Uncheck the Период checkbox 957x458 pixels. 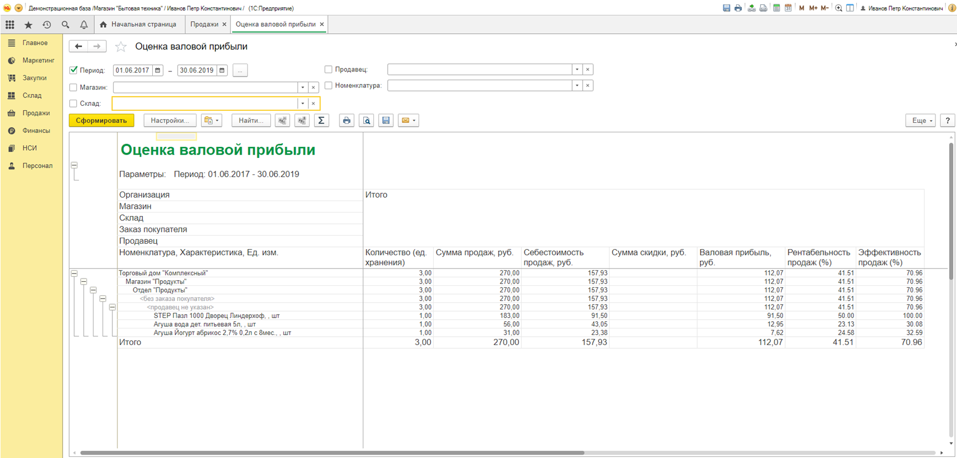coord(74,70)
